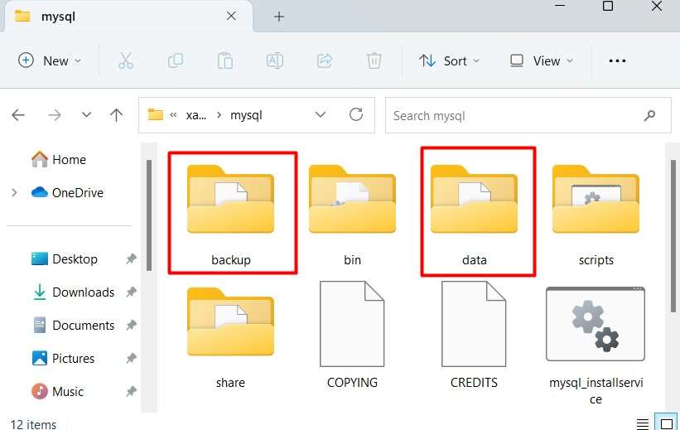Unpin icon next to Downloads
This screenshot has height=430, width=680.
(131, 292)
